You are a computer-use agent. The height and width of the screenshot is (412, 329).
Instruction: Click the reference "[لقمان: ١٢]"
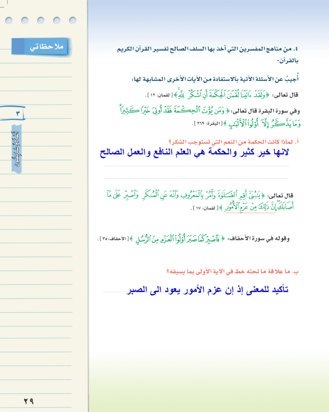coord(159,95)
